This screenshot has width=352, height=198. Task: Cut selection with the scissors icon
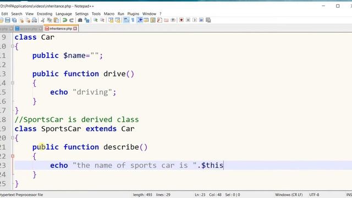(43, 20)
